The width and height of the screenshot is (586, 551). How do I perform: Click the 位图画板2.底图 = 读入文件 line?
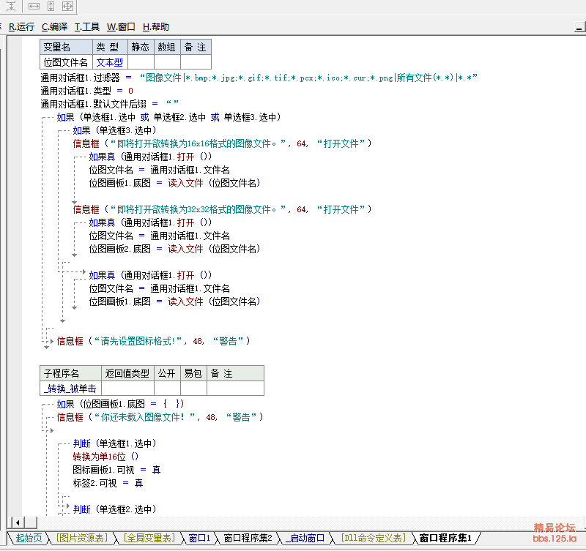(174, 249)
